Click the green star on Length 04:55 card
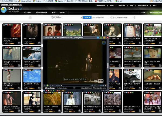Viewport: 162px width, 116px height. pos(32,25)
